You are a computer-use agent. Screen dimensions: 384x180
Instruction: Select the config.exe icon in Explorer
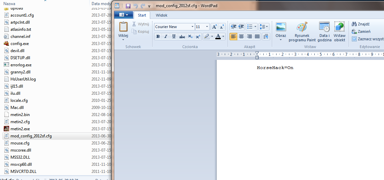[6, 44]
